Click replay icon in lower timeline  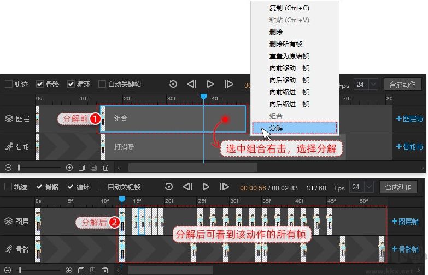click(169, 187)
